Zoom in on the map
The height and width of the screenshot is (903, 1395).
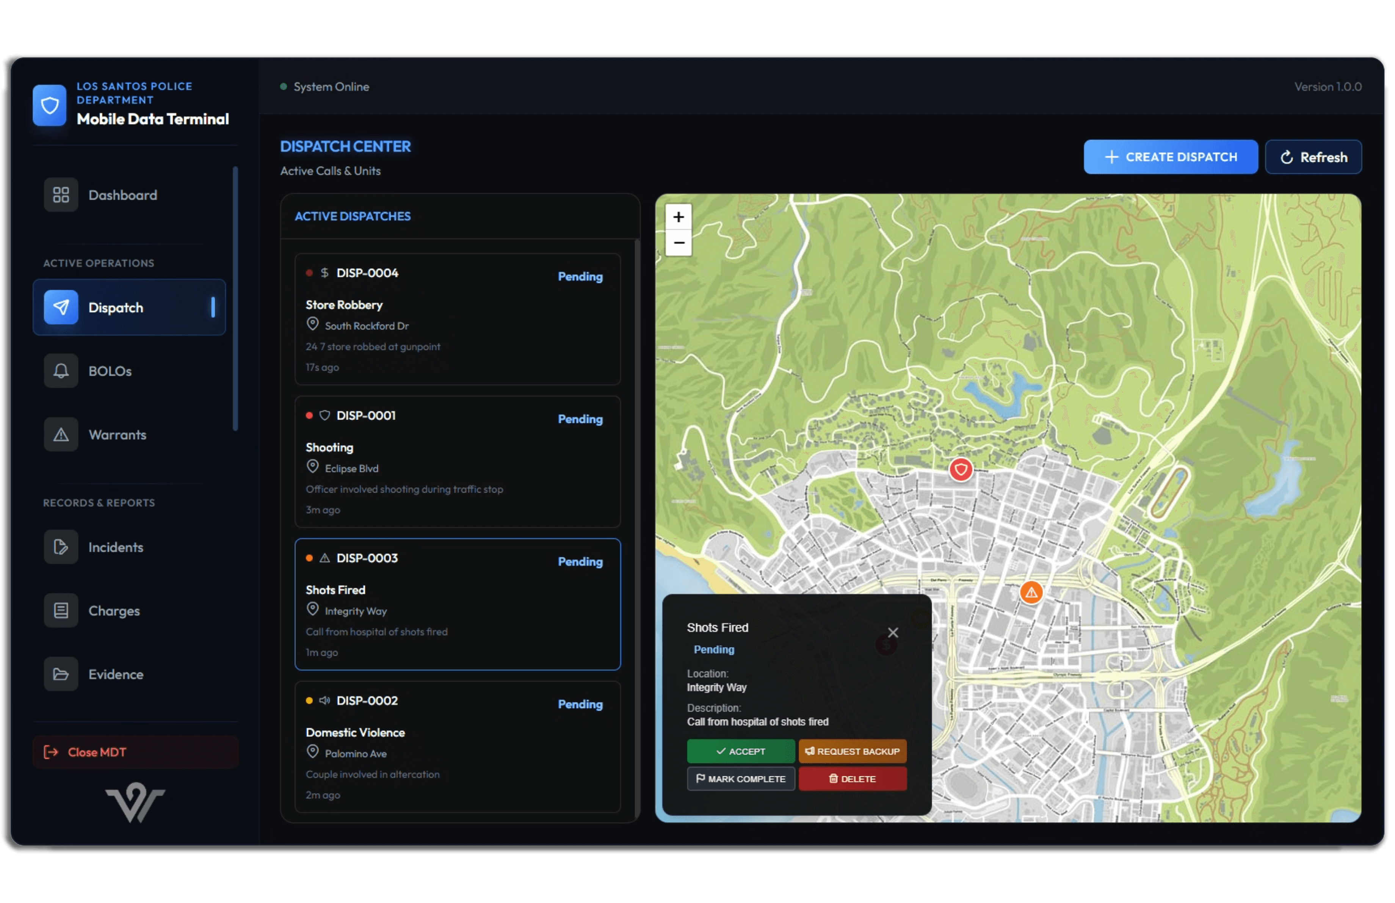tap(678, 217)
